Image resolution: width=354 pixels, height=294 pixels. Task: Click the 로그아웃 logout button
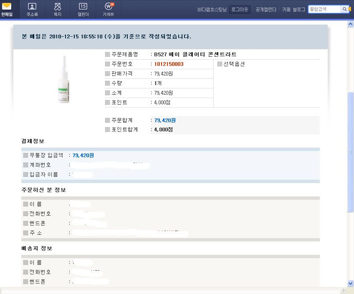pos(240,9)
